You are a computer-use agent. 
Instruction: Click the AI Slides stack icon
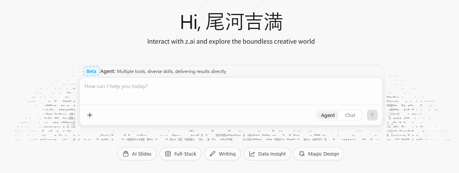click(x=125, y=154)
